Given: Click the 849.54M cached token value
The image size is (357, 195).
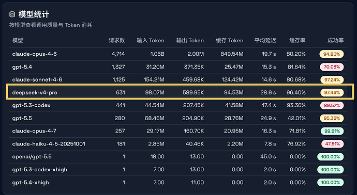Looking at the screenshot, I should (x=232, y=54).
